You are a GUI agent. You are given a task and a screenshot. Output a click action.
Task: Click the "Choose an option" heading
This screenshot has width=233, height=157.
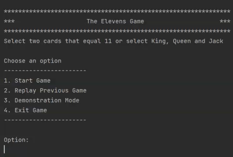32,61
